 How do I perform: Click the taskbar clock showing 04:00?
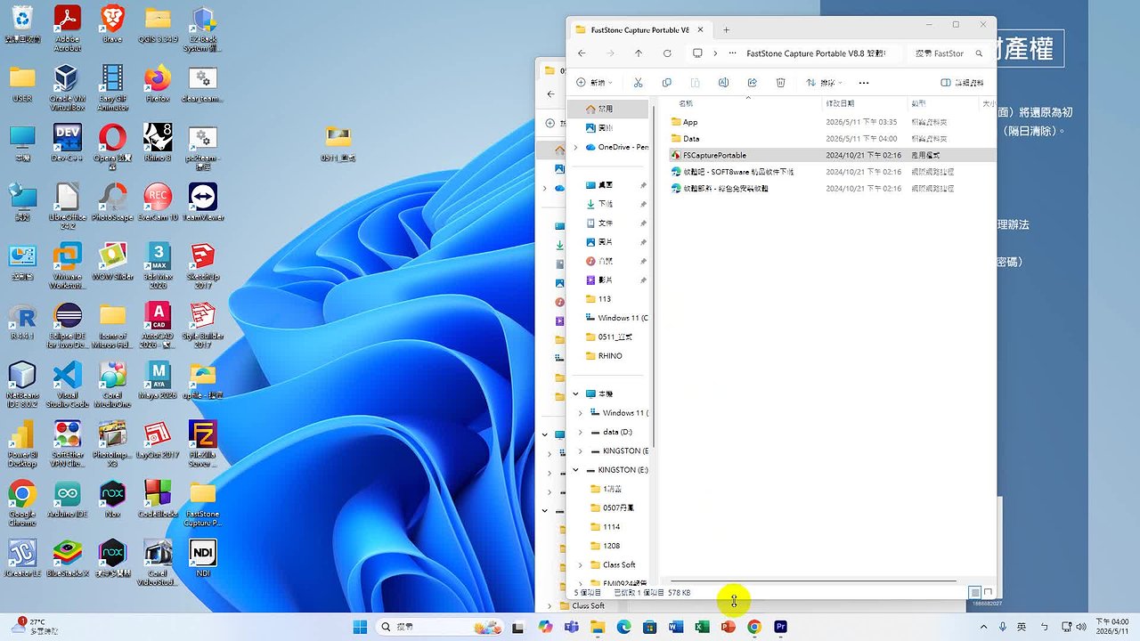tap(1111, 627)
